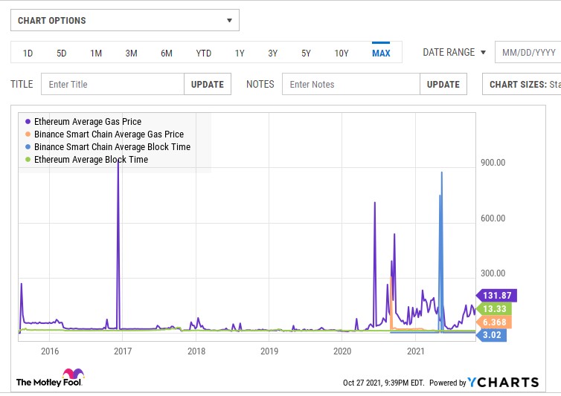Click the green 13.33 value flag
The height and width of the screenshot is (396, 561).
[494, 309]
